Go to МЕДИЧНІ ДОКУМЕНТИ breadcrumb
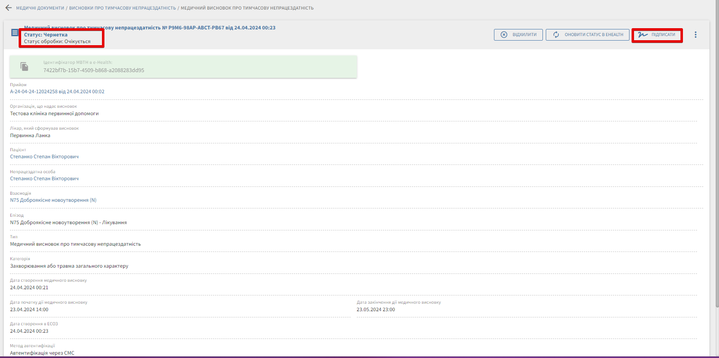The height and width of the screenshot is (358, 719). pos(40,8)
